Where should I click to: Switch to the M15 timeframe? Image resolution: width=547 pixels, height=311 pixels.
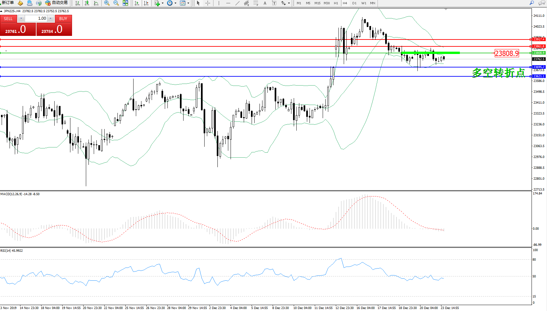coord(317,3)
